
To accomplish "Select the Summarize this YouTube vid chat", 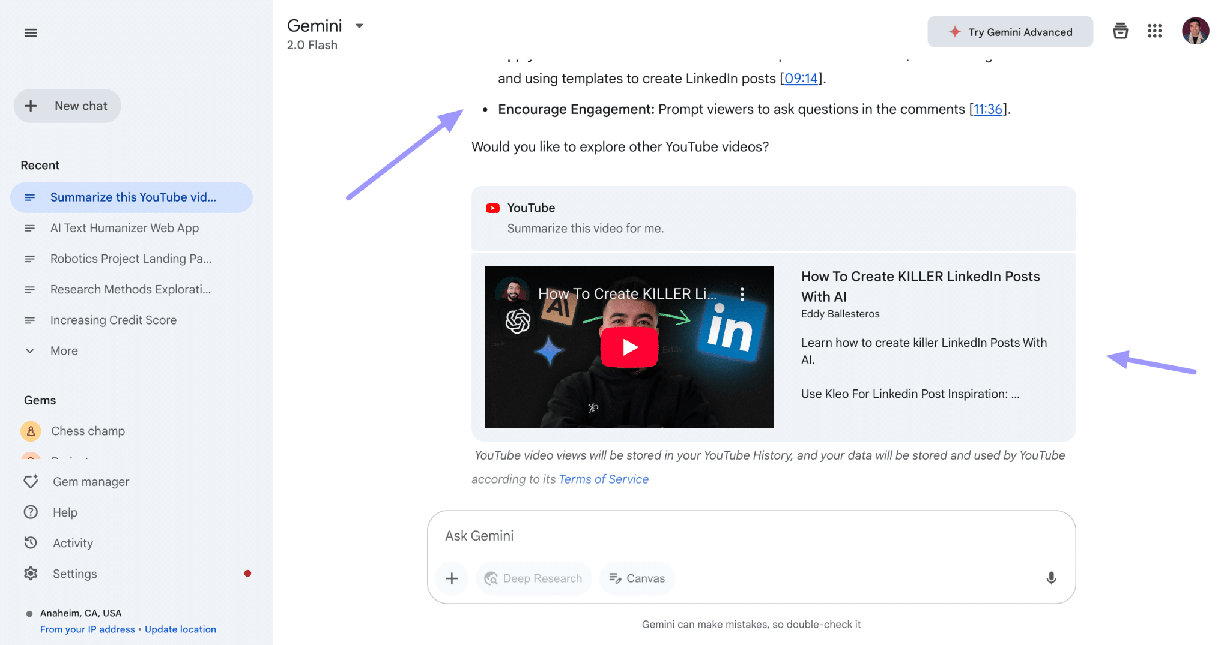I will pyautogui.click(x=133, y=197).
